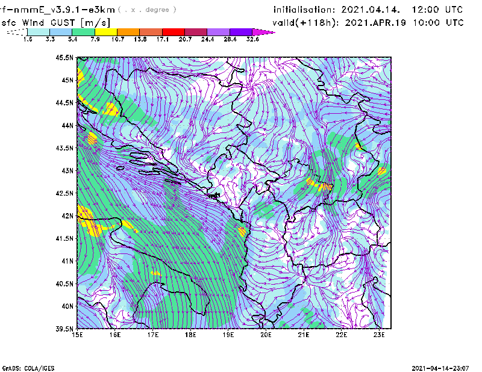This screenshot has height=372, width=482.
Task: Click the 18E longitude label
Action: (190, 335)
